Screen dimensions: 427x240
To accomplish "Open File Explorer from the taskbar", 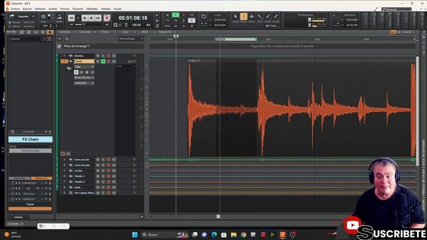I will pyautogui.click(x=234, y=235).
